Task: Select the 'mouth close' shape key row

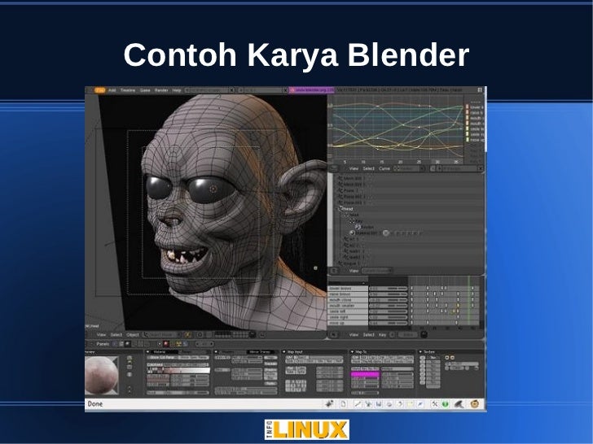Action: pos(348,300)
